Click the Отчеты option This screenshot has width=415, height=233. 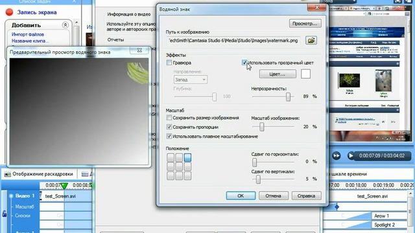click(115, 39)
